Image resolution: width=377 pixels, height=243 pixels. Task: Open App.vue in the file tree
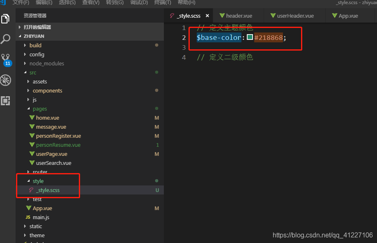pyautogui.click(x=42, y=208)
